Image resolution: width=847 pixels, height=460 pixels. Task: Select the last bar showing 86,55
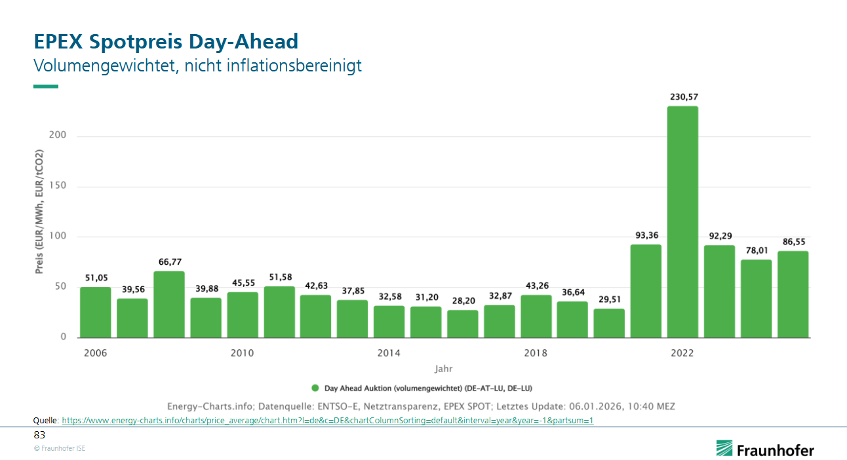(x=793, y=294)
